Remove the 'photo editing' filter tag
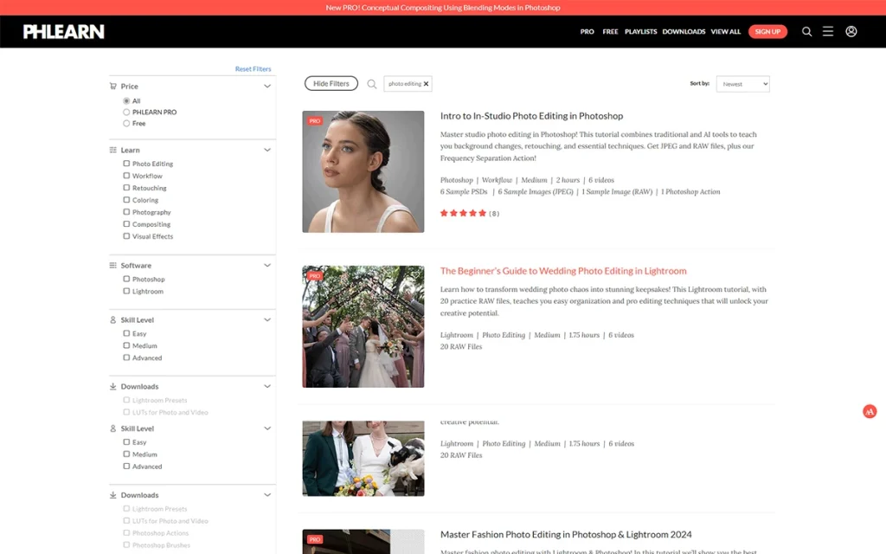 (426, 84)
